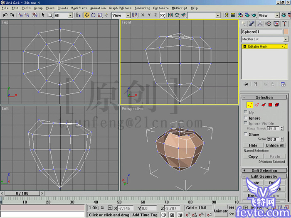Open the Hierarchy command panel tab
Image resolution: width=291 pixels, height=218 pixels.
point(260,24)
